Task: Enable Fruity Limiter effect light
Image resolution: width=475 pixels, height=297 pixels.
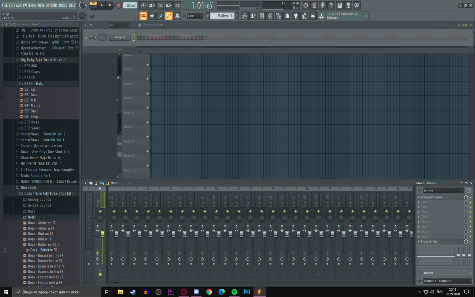Action: click(471, 242)
